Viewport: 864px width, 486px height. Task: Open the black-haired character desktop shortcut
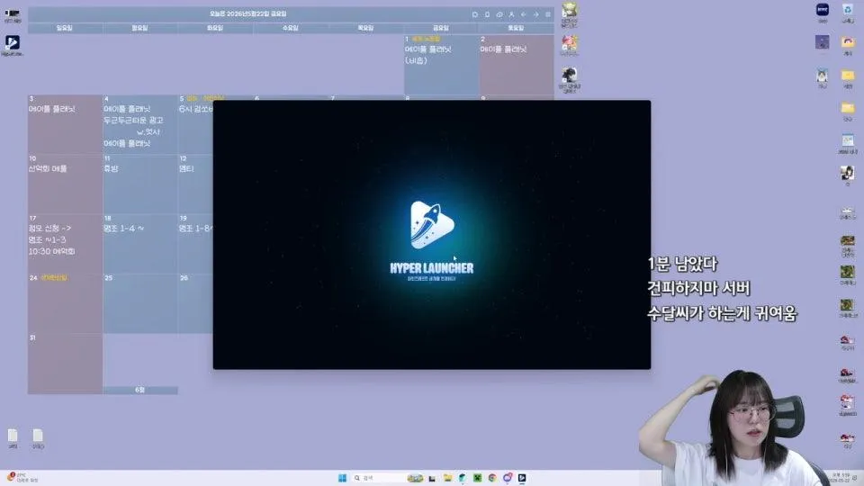tap(569, 79)
